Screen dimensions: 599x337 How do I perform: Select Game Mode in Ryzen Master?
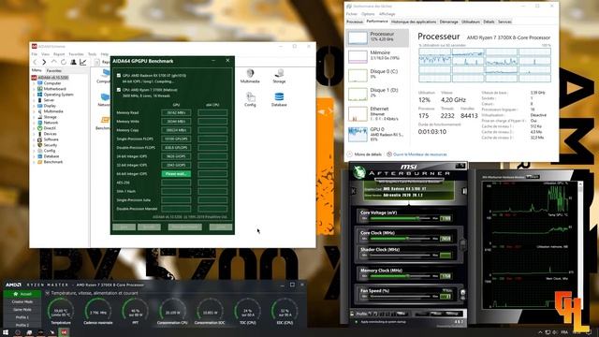tap(22, 310)
